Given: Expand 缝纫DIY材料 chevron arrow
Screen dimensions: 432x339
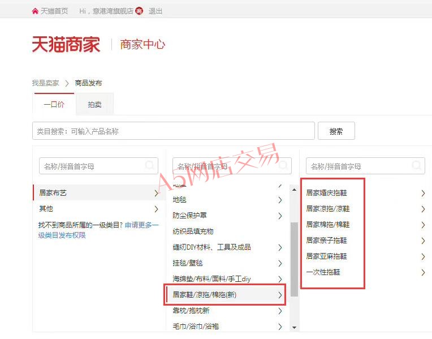Looking at the screenshot, I should point(280,247).
